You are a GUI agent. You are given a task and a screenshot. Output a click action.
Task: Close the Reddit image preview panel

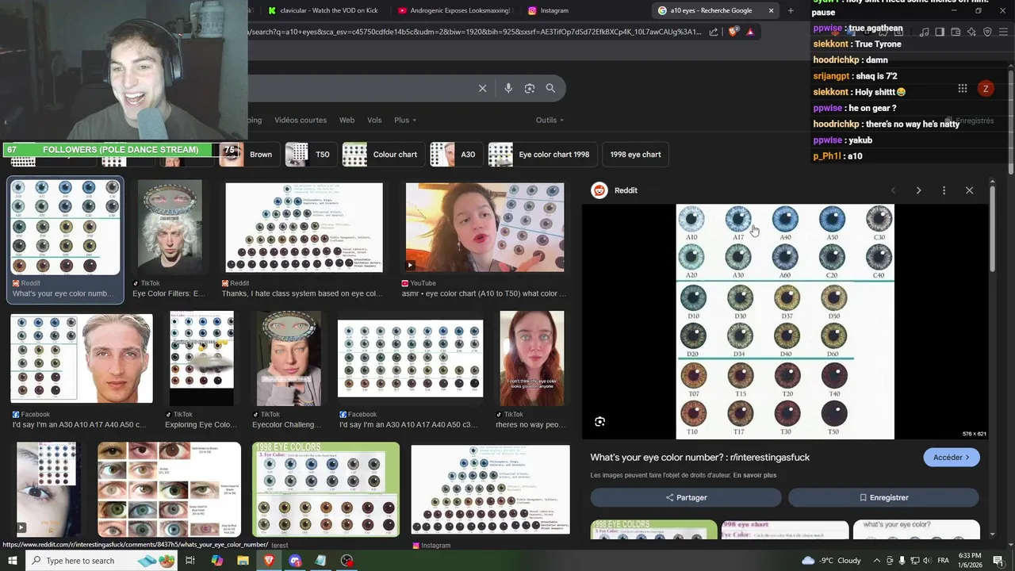pyautogui.click(x=969, y=190)
